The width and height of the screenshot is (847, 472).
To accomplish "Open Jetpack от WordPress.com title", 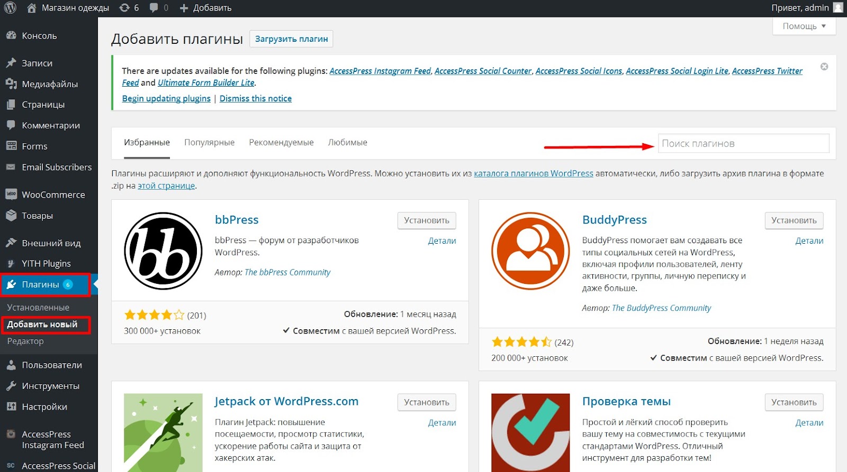I will 286,401.
